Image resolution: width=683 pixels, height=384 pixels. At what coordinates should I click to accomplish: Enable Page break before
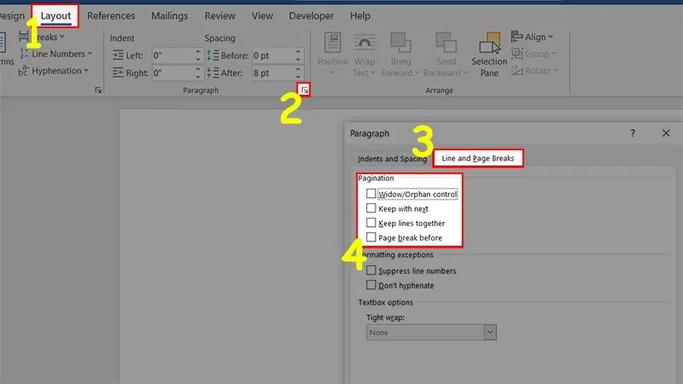coord(371,237)
